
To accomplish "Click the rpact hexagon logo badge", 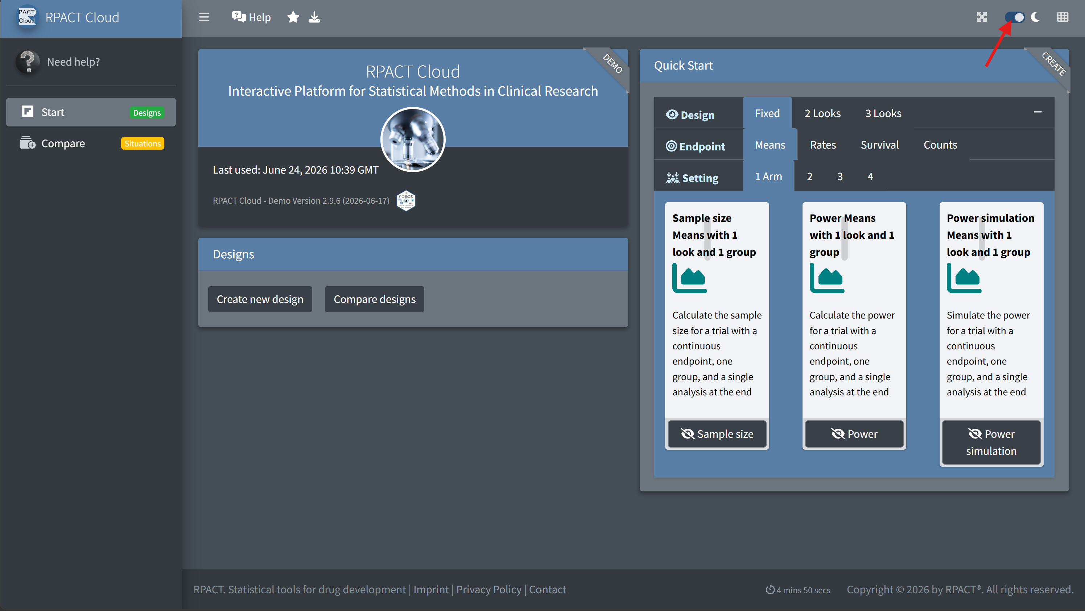I will point(406,201).
